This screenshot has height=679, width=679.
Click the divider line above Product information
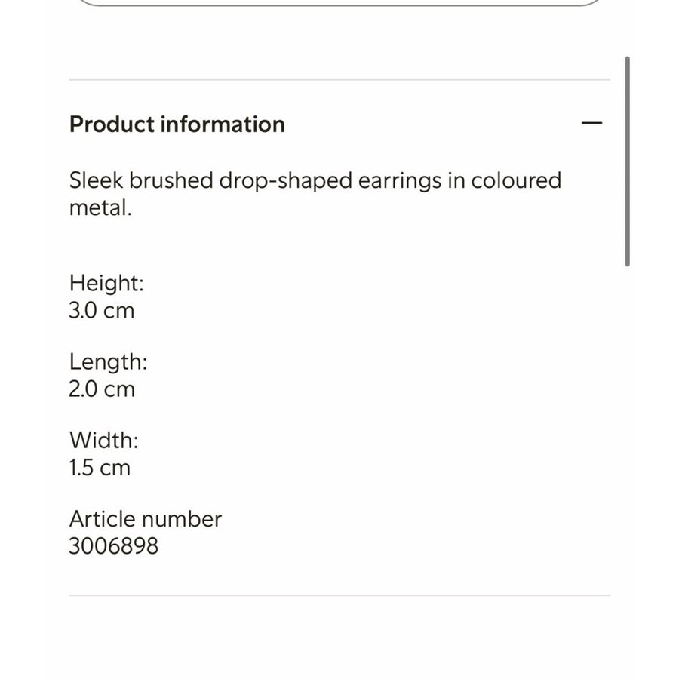point(339,80)
